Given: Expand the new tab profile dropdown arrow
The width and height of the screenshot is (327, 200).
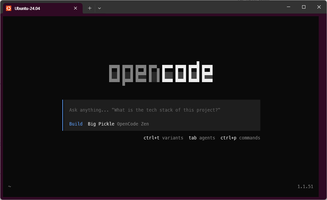Looking at the screenshot, I should [99, 8].
